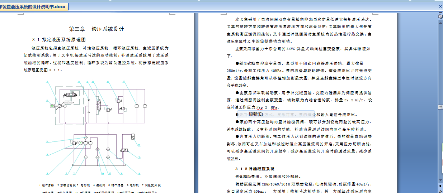Click the vertical scrollbar thumb

point(440,107)
